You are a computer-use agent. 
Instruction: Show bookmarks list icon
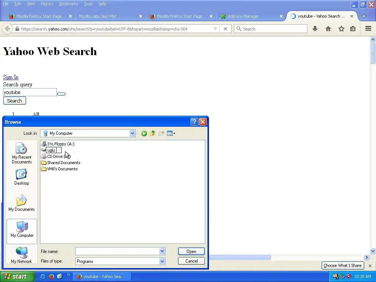(353, 29)
